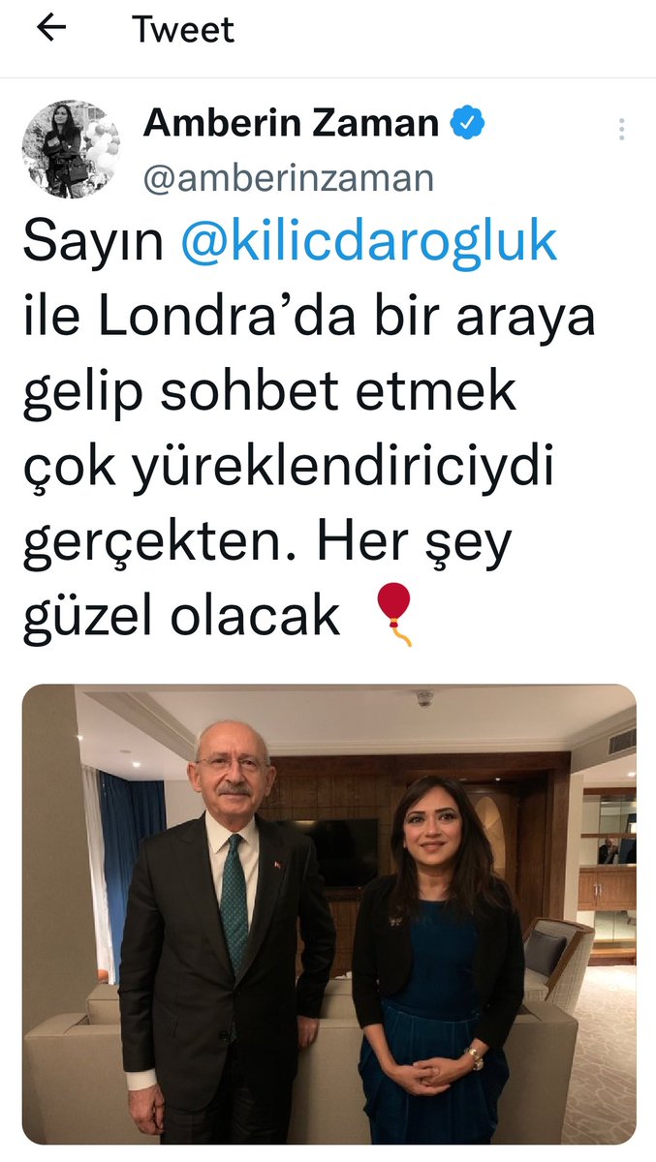The width and height of the screenshot is (656, 1162).
Task: Open the @amberinzaman handle
Action: (x=289, y=177)
